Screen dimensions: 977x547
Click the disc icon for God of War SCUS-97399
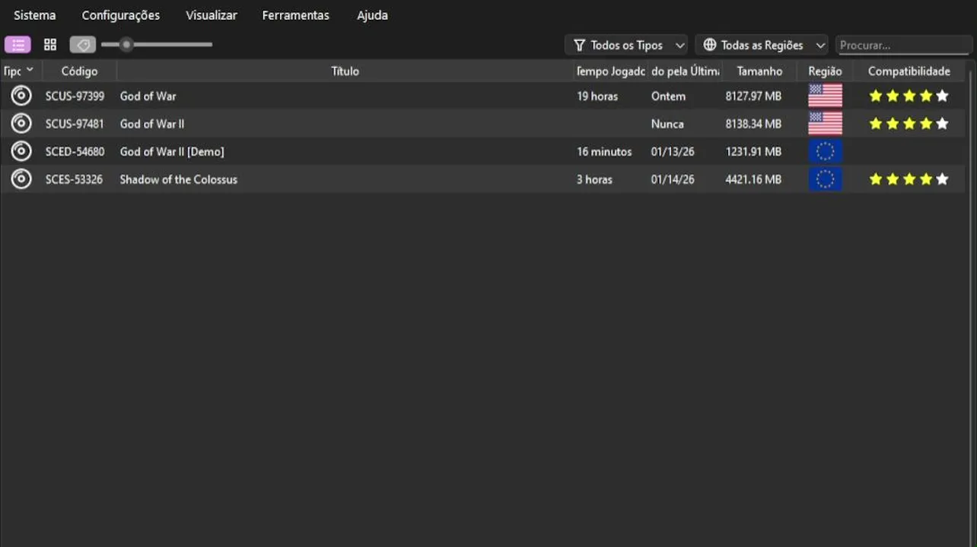pos(21,96)
